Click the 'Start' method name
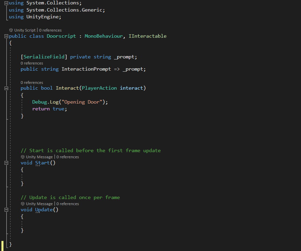The height and width of the screenshot is (251, 301). (x=43, y=163)
